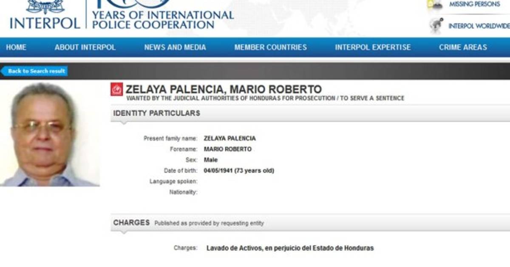Select Interpol Expertise in the navigation bar

click(x=373, y=47)
